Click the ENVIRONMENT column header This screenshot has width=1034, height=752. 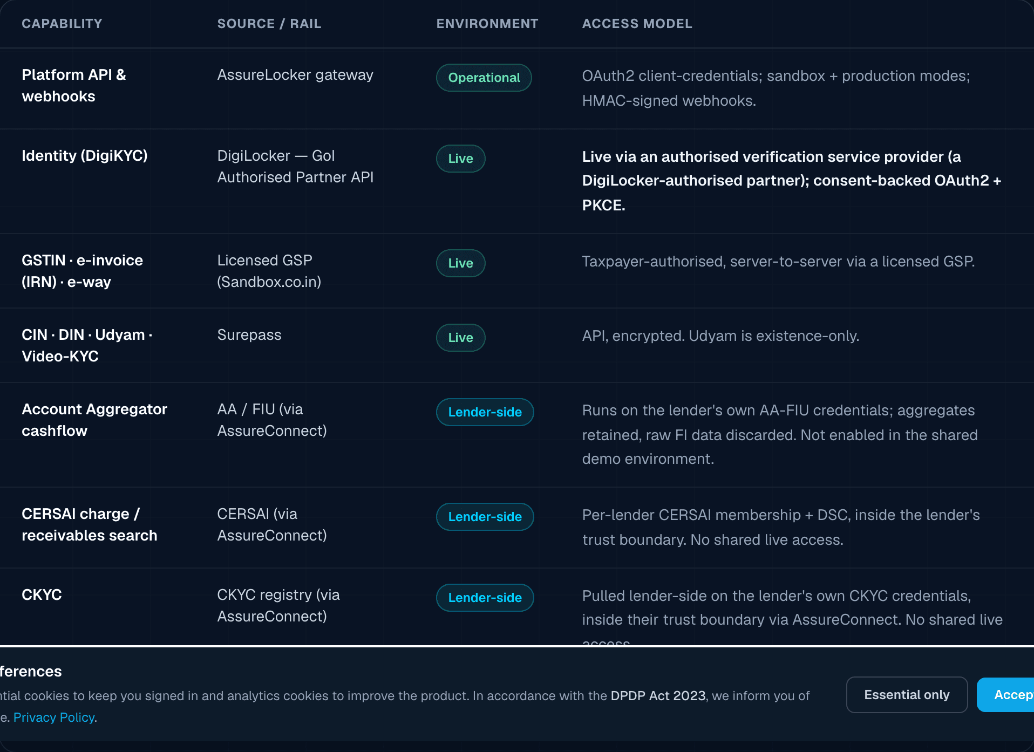pyautogui.click(x=487, y=24)
